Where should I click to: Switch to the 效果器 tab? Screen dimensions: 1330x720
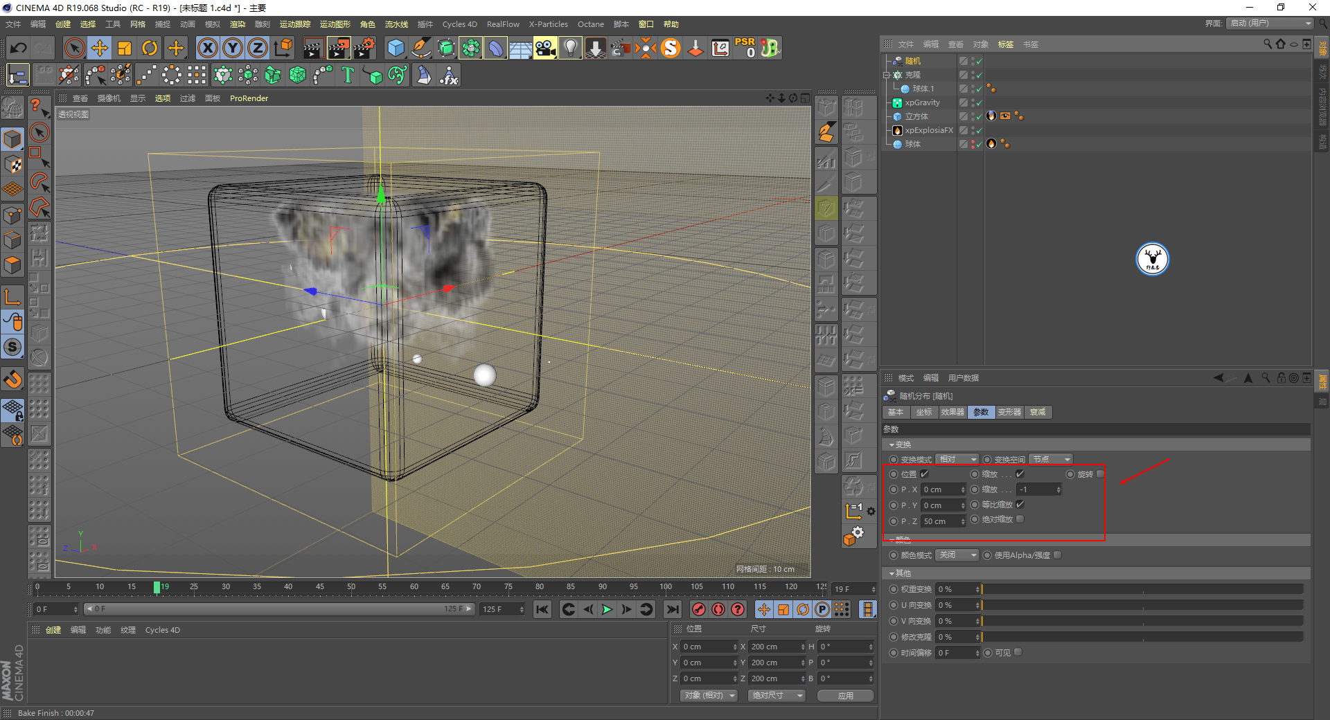952,412
